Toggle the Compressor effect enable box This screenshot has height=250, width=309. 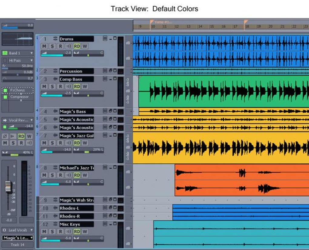(5, 97)
